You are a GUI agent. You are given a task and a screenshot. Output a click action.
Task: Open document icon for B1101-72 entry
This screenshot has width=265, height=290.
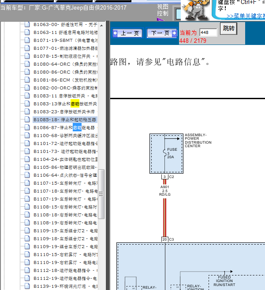pyautogui.click(x=27, y=144)
